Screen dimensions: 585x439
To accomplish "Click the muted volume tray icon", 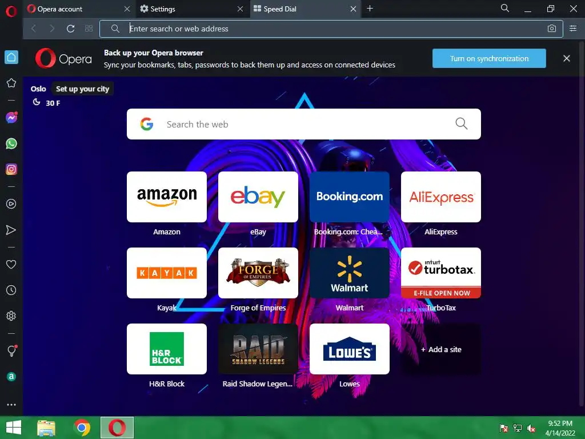I will pyautogui.click(x=531, y=428).
